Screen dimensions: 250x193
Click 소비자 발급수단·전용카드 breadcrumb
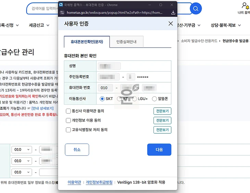pos(199,41)
